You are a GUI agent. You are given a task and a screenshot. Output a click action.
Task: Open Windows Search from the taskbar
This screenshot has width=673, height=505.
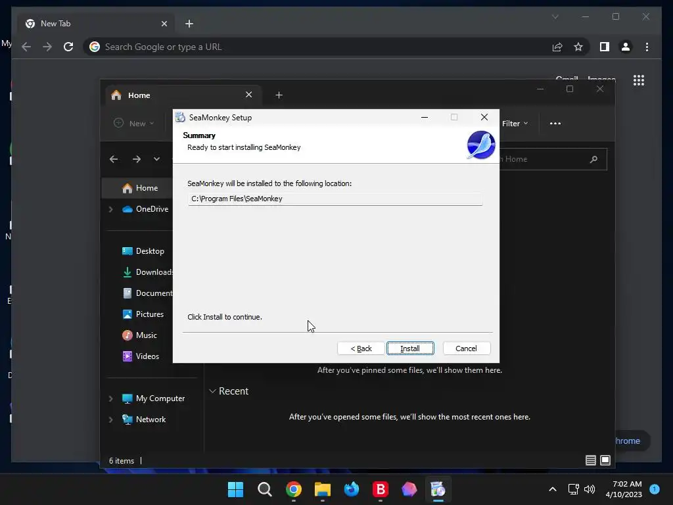264,489
